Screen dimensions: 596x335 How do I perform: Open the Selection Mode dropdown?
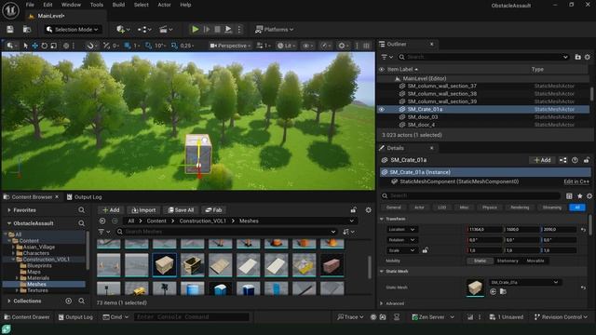(73, 29)
